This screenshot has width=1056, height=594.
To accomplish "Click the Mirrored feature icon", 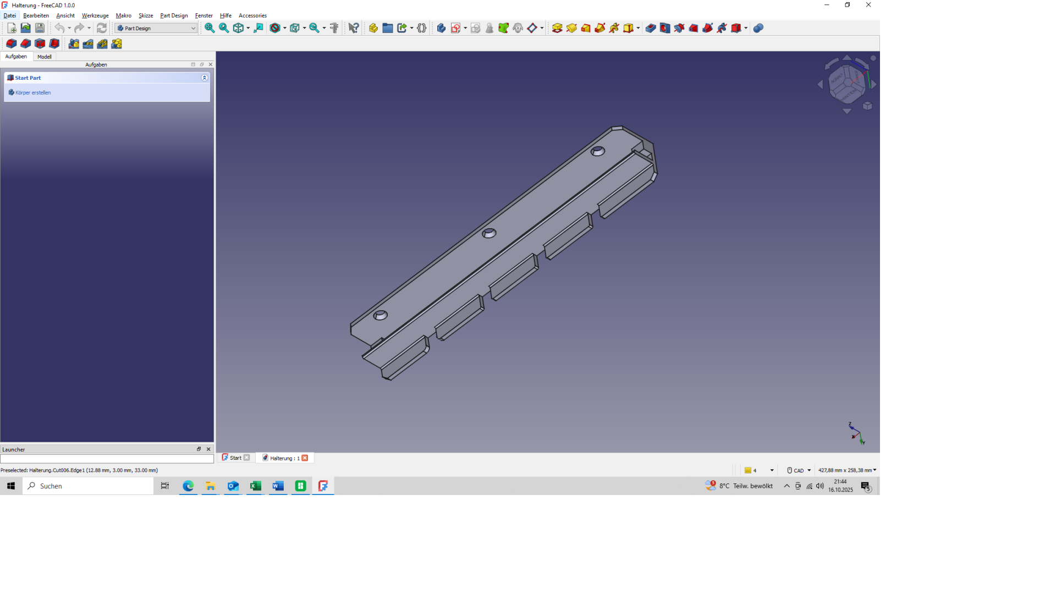I will point(74,43).
